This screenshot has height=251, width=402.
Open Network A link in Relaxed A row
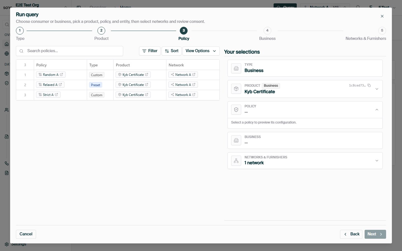(x=183, y=85)
